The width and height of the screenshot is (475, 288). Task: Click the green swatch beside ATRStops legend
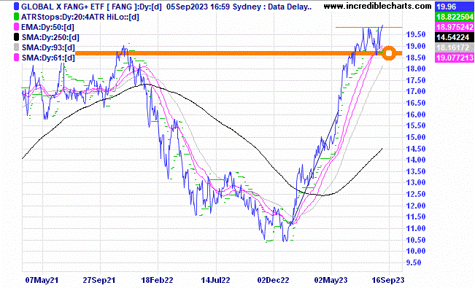click(x=16, y=17)
